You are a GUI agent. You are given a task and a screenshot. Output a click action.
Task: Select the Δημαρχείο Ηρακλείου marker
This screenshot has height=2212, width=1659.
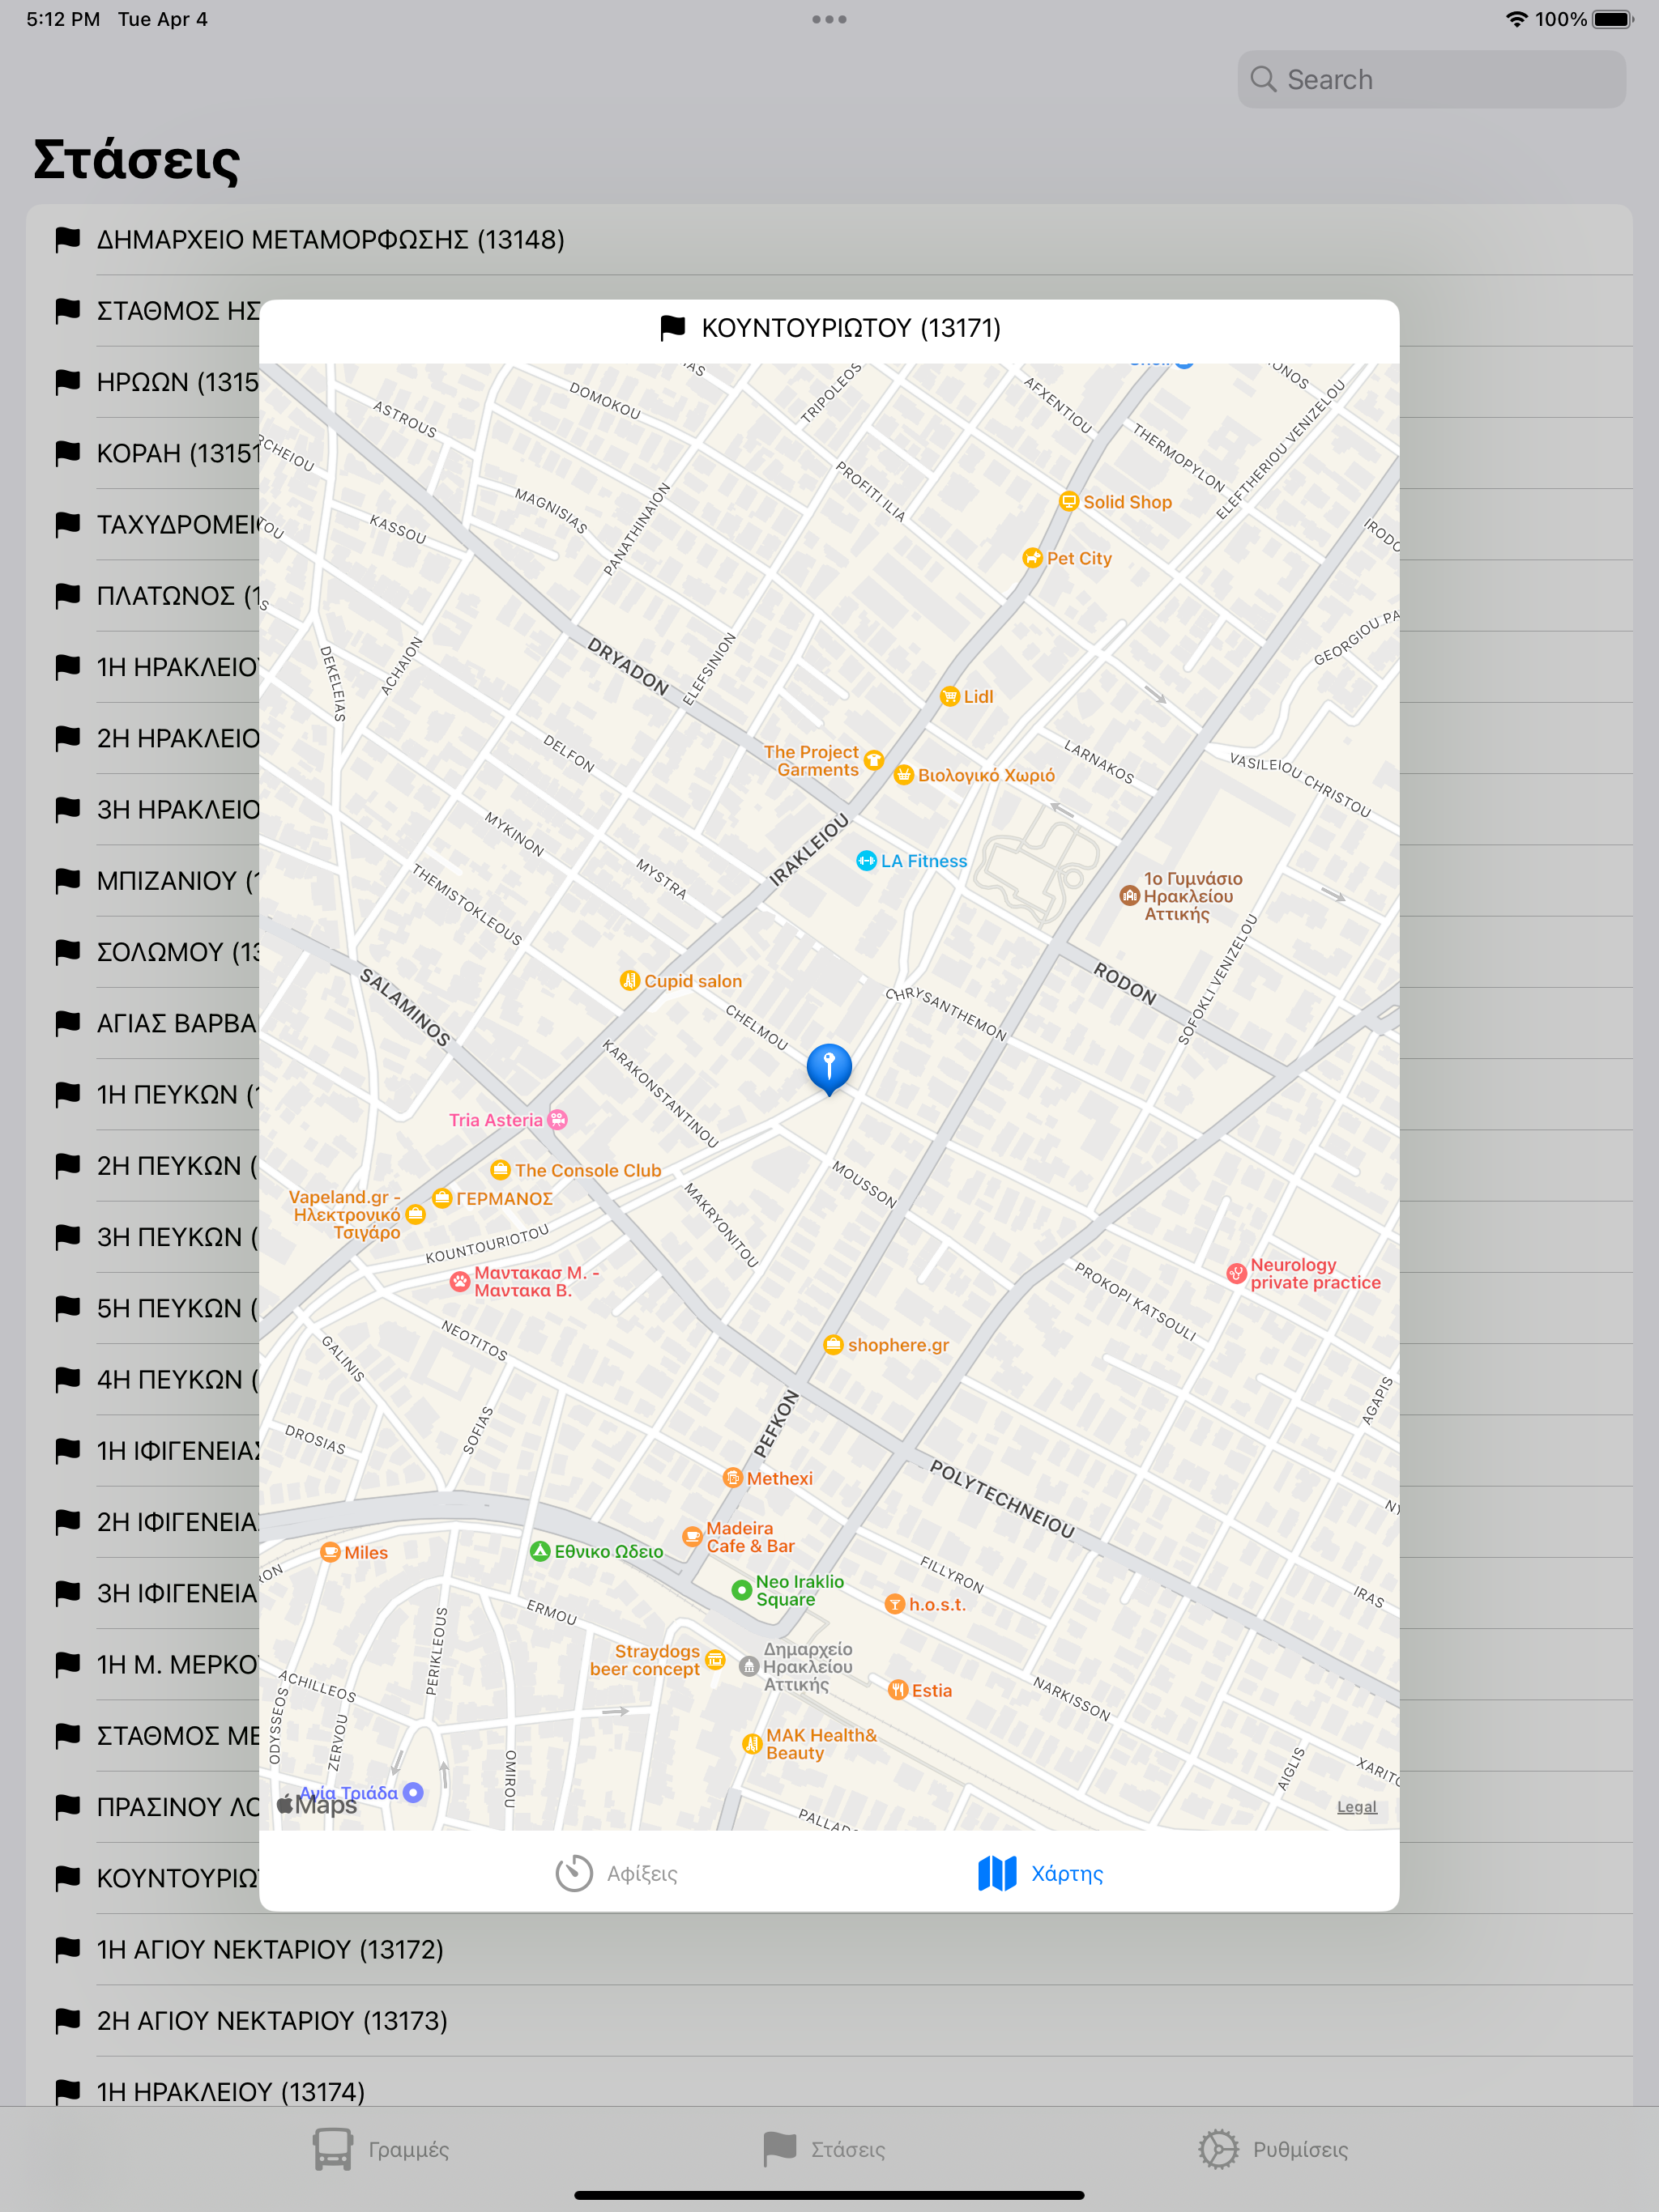click(748, 1666)
